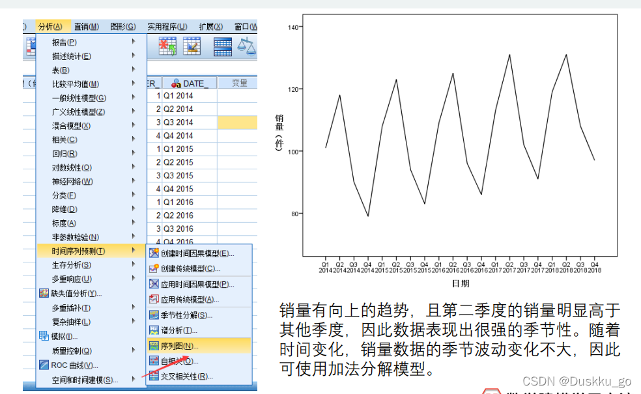This screenshot has height=394, width=641.
Task: Click the red-asterisk green-arrow table toolbar icon
Action: tap(167, 46)
